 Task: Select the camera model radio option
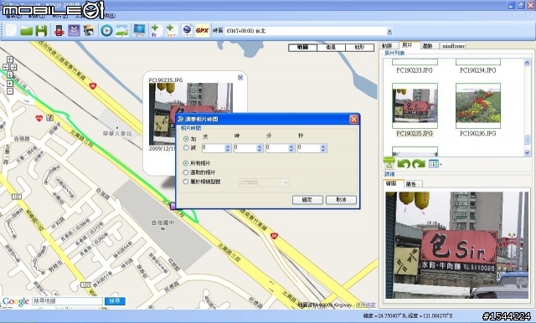coord(186,182)
